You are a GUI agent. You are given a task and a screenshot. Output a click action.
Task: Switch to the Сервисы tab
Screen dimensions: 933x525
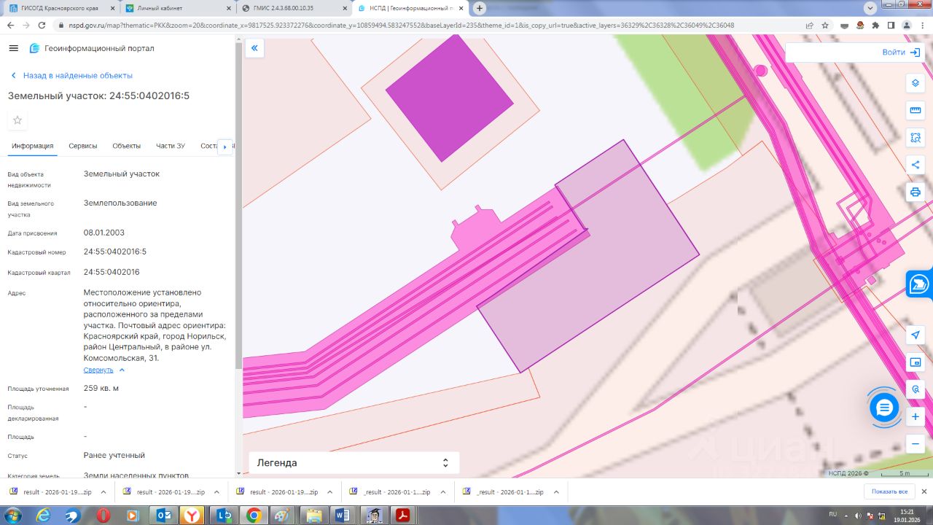tap(83, 146)
